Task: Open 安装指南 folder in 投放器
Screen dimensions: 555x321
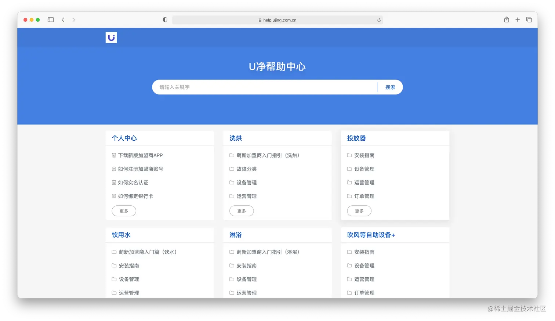Action: [x=364, y=155]
